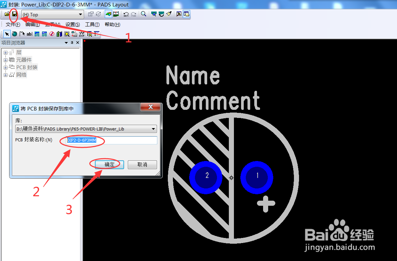Select the Copper shape tool

point(37,34)
